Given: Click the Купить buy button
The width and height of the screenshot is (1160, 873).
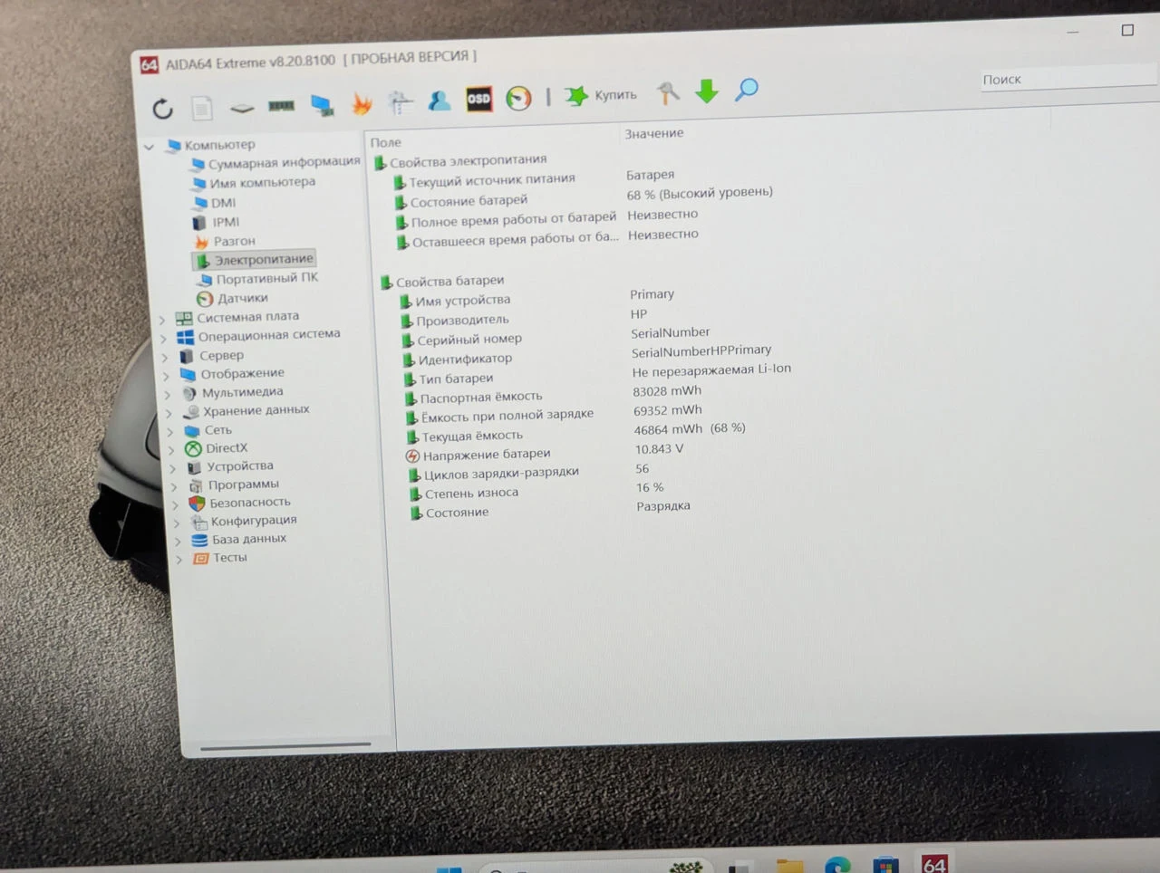Looking at the screenshot, I should click(x=601, y=95).
